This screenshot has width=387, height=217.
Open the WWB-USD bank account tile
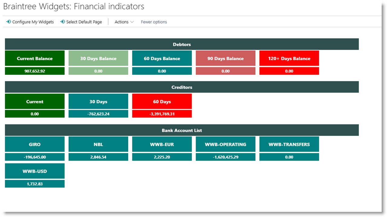point(35,171)
